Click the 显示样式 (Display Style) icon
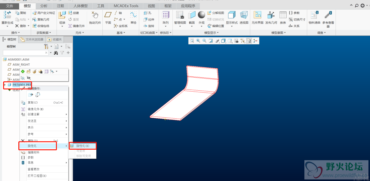Screen dimensions: 370x181 [x=232, y=15]
